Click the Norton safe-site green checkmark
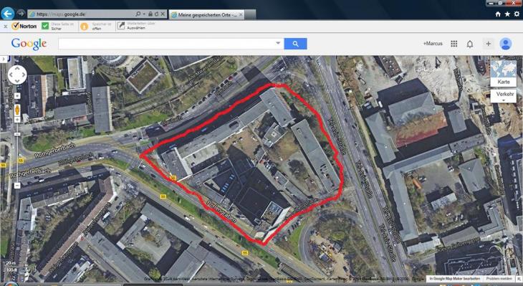Image resolution: width=523 pixels, height=286 pixels. (45, 26)
